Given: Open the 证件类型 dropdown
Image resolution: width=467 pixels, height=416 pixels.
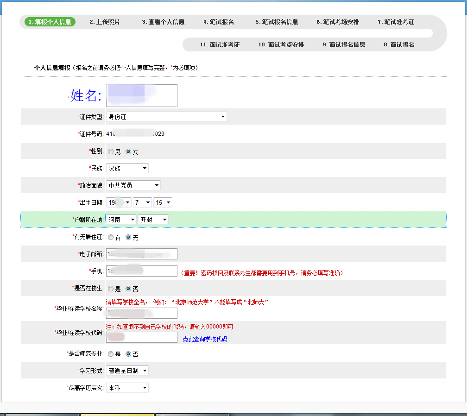Looking at the screenshot, I should click(x=166, y=117).
